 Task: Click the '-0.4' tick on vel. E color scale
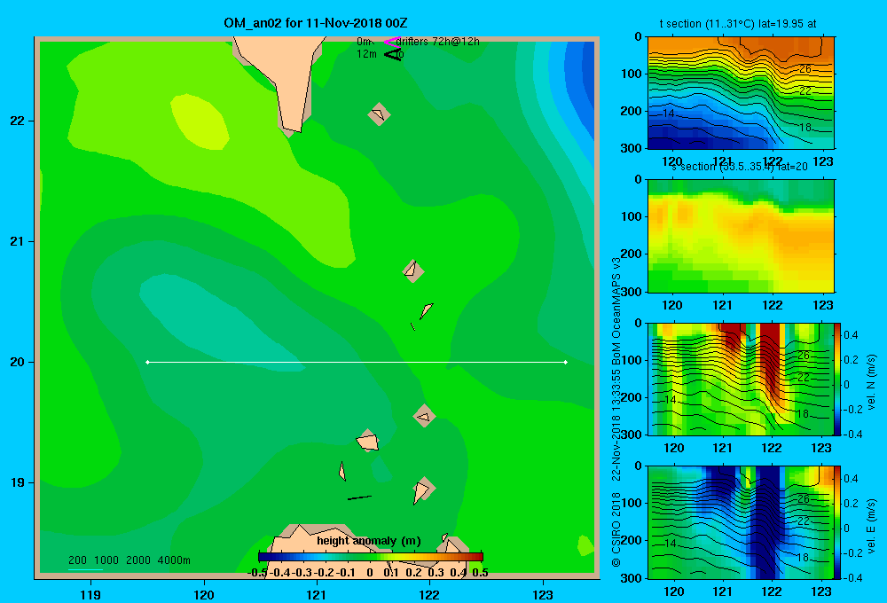coord(852,577)
